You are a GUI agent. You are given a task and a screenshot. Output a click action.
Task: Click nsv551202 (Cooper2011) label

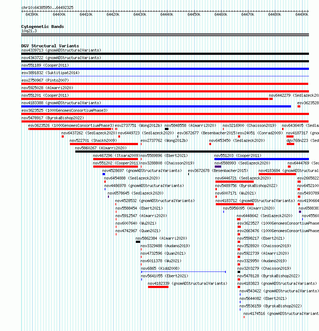click(116, 163)
